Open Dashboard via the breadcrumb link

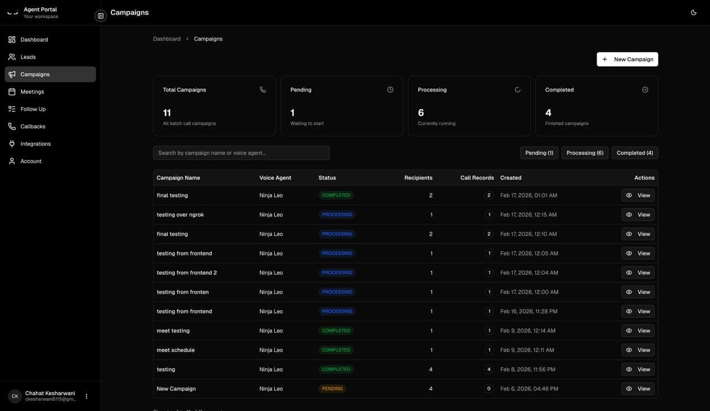coord(166,38)
